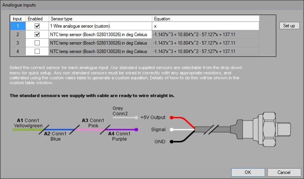Click the Set up button

click(289, 26)
